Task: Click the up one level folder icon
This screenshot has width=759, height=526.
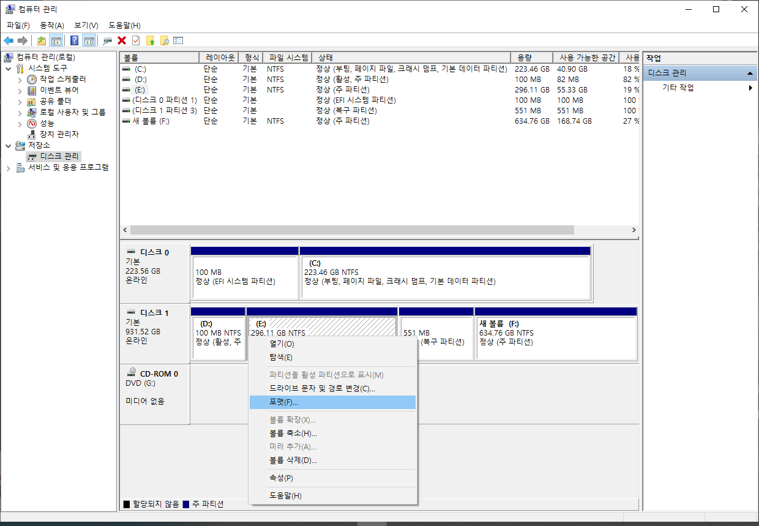Action: (41, 40)
